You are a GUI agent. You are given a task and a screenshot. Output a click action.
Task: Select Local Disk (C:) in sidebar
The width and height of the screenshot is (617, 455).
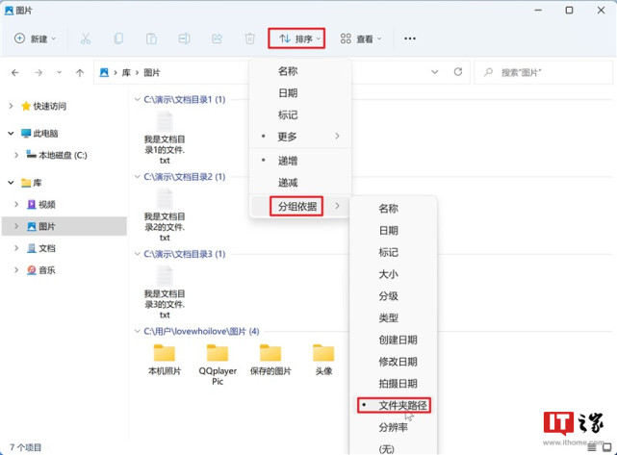tap(57, 155)
